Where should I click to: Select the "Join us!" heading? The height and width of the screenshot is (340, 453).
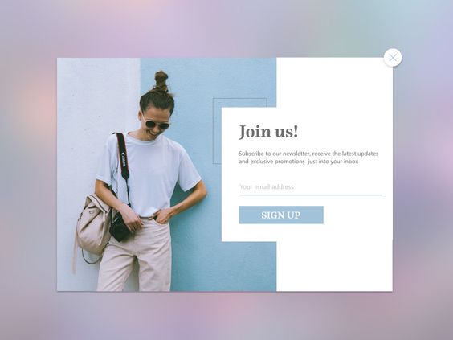coord(268,132)
